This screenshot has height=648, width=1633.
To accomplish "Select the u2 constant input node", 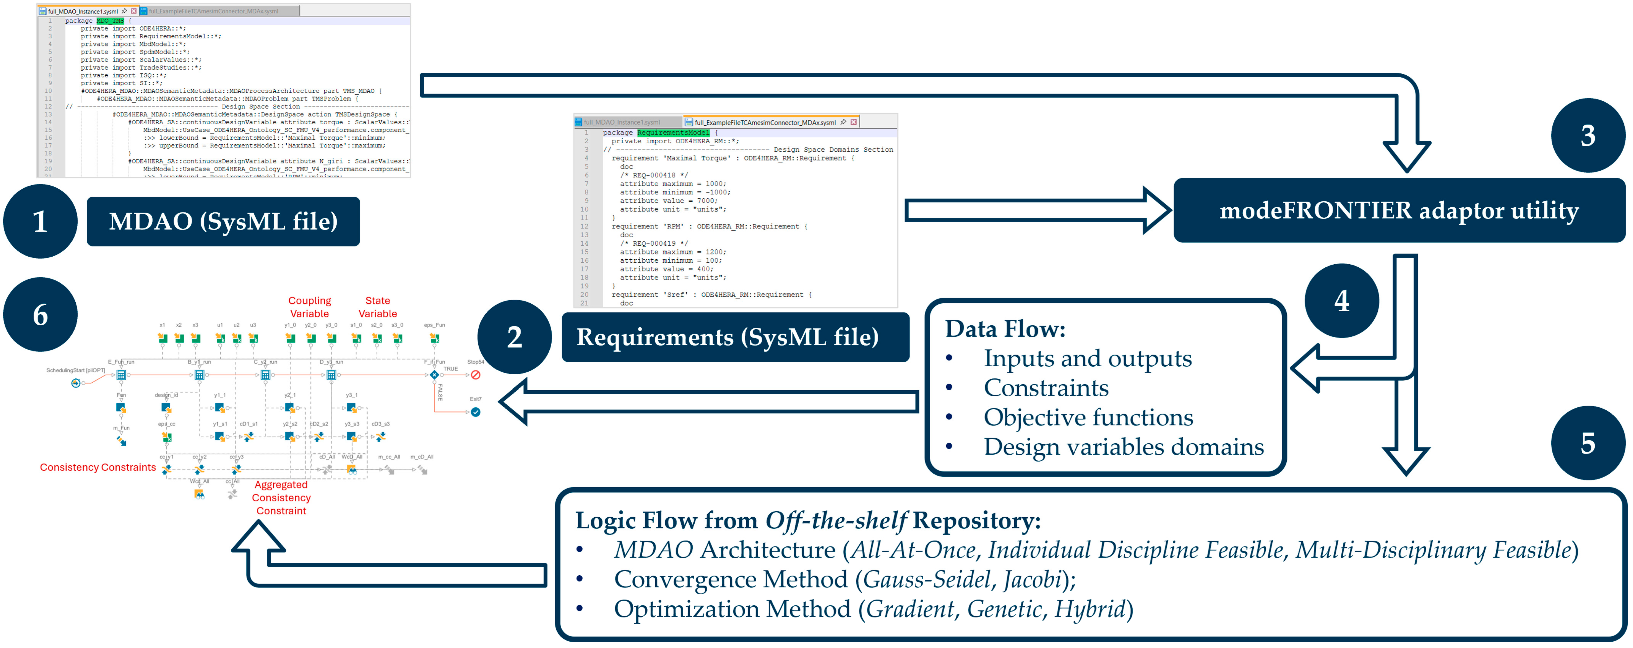I will (x=237, y=338).
